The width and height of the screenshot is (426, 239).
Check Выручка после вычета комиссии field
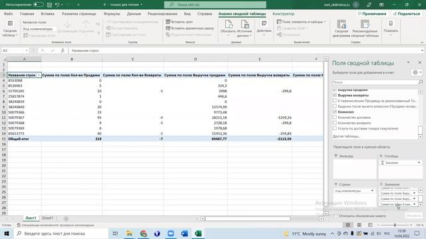[x=335, y=106]
